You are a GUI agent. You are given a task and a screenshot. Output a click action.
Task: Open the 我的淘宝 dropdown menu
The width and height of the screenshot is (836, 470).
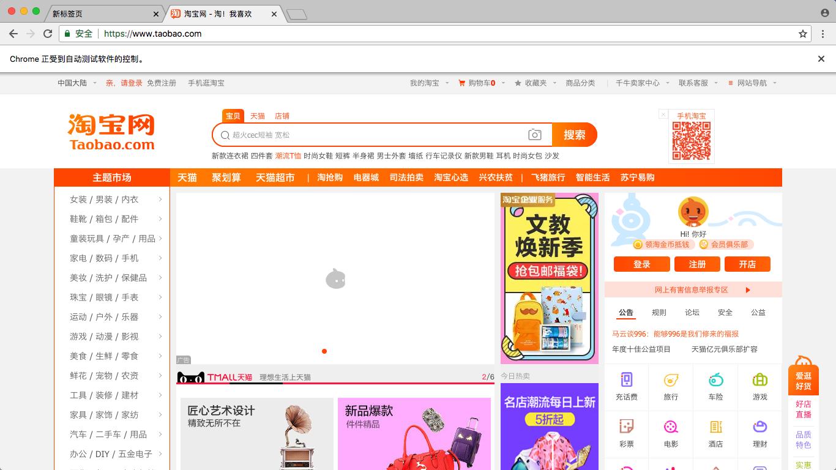[429, 83]
